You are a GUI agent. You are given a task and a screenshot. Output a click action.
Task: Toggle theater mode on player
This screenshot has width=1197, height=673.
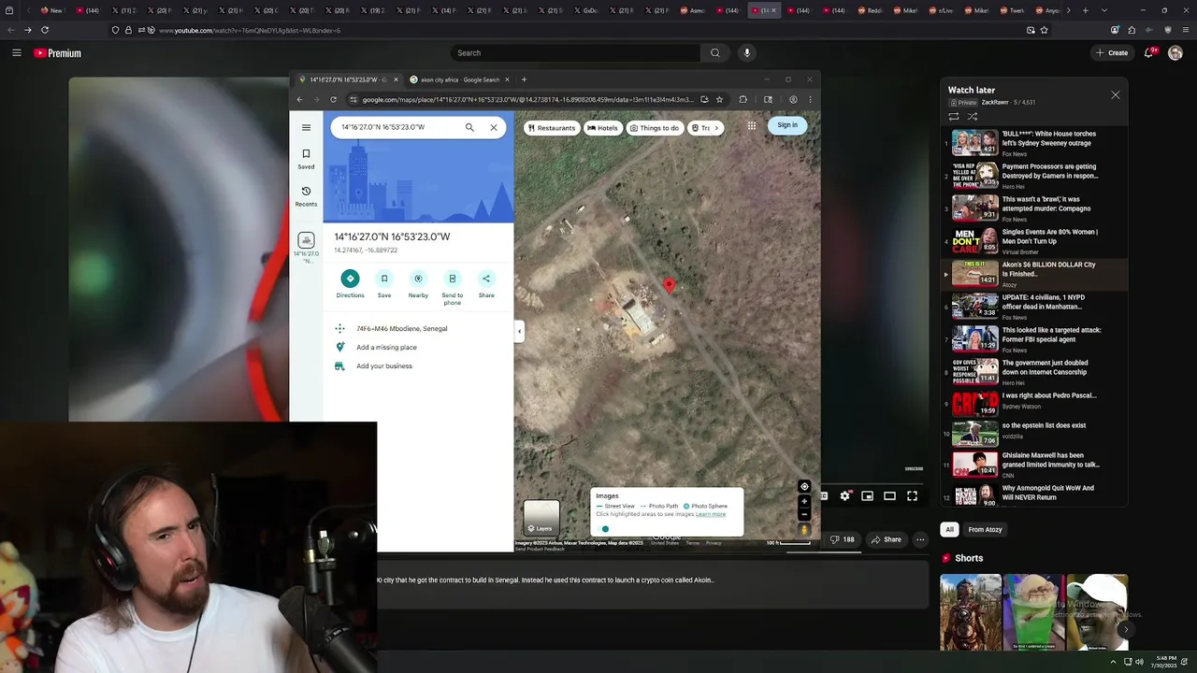pos(890,496)
